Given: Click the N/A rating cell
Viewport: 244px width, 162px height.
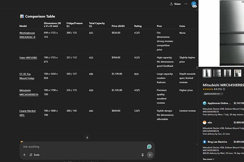Looking at the screenshot, I should (137, 74).
